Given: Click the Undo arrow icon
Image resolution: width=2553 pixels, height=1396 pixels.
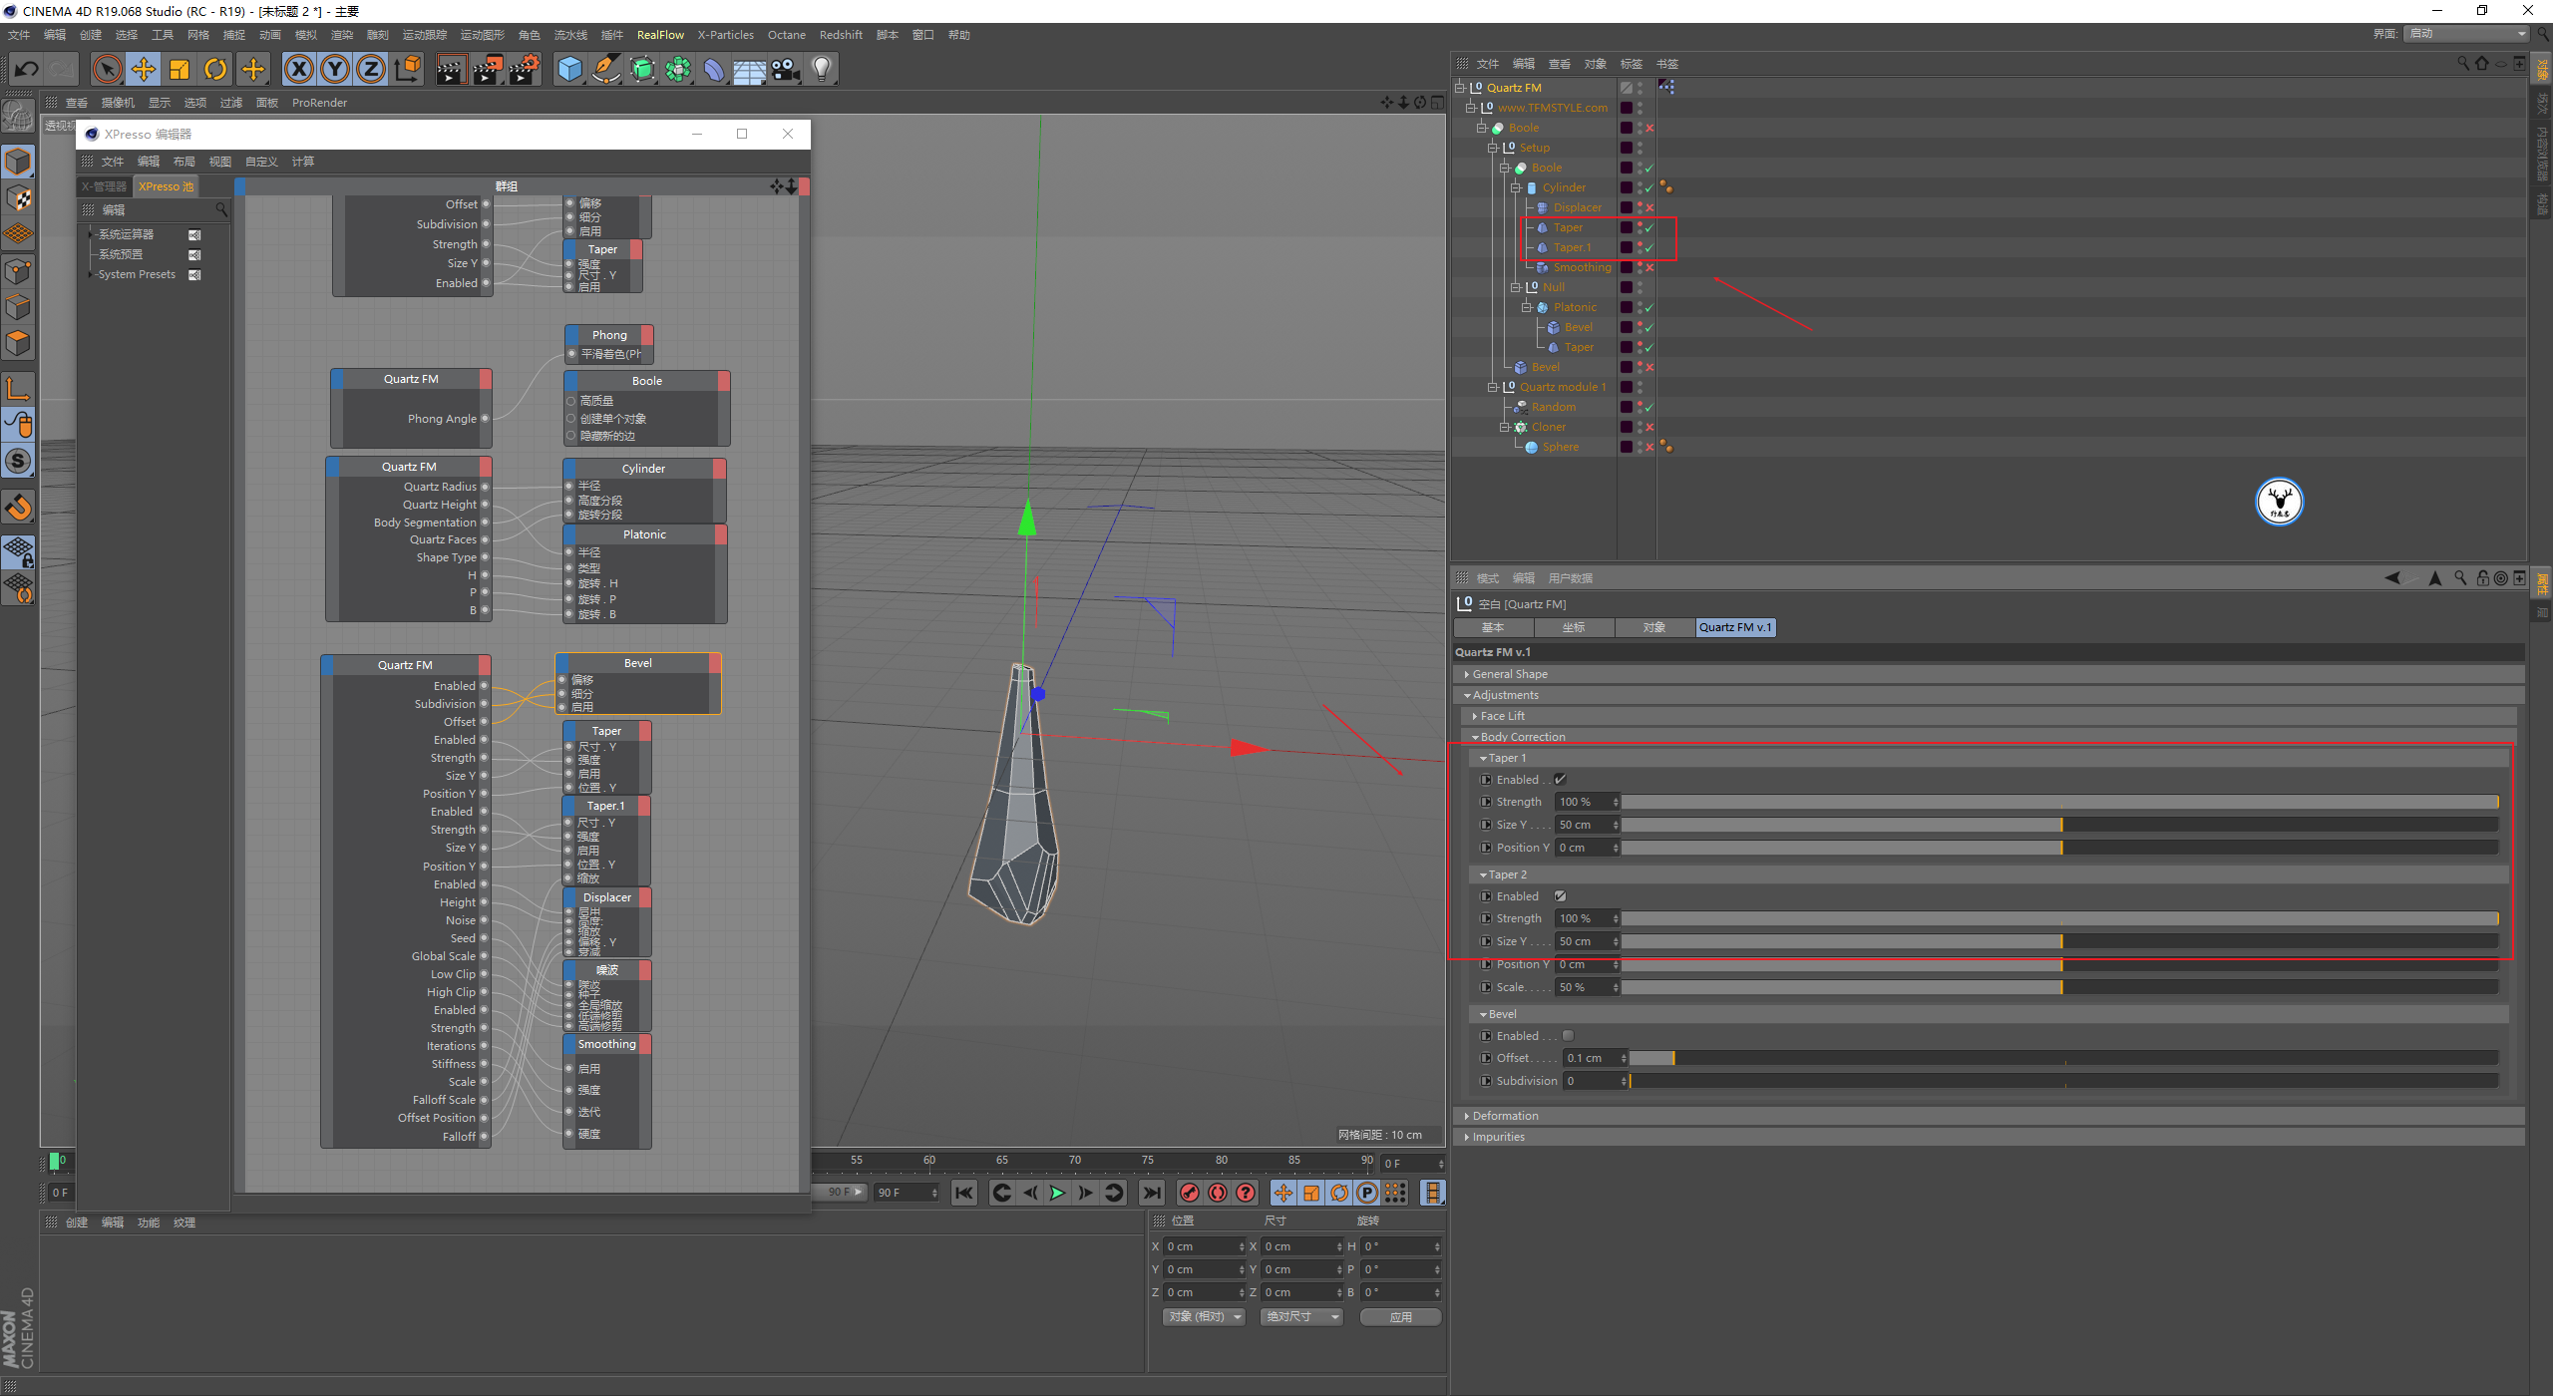Looking at the screenshot, I should coord(27,69).
